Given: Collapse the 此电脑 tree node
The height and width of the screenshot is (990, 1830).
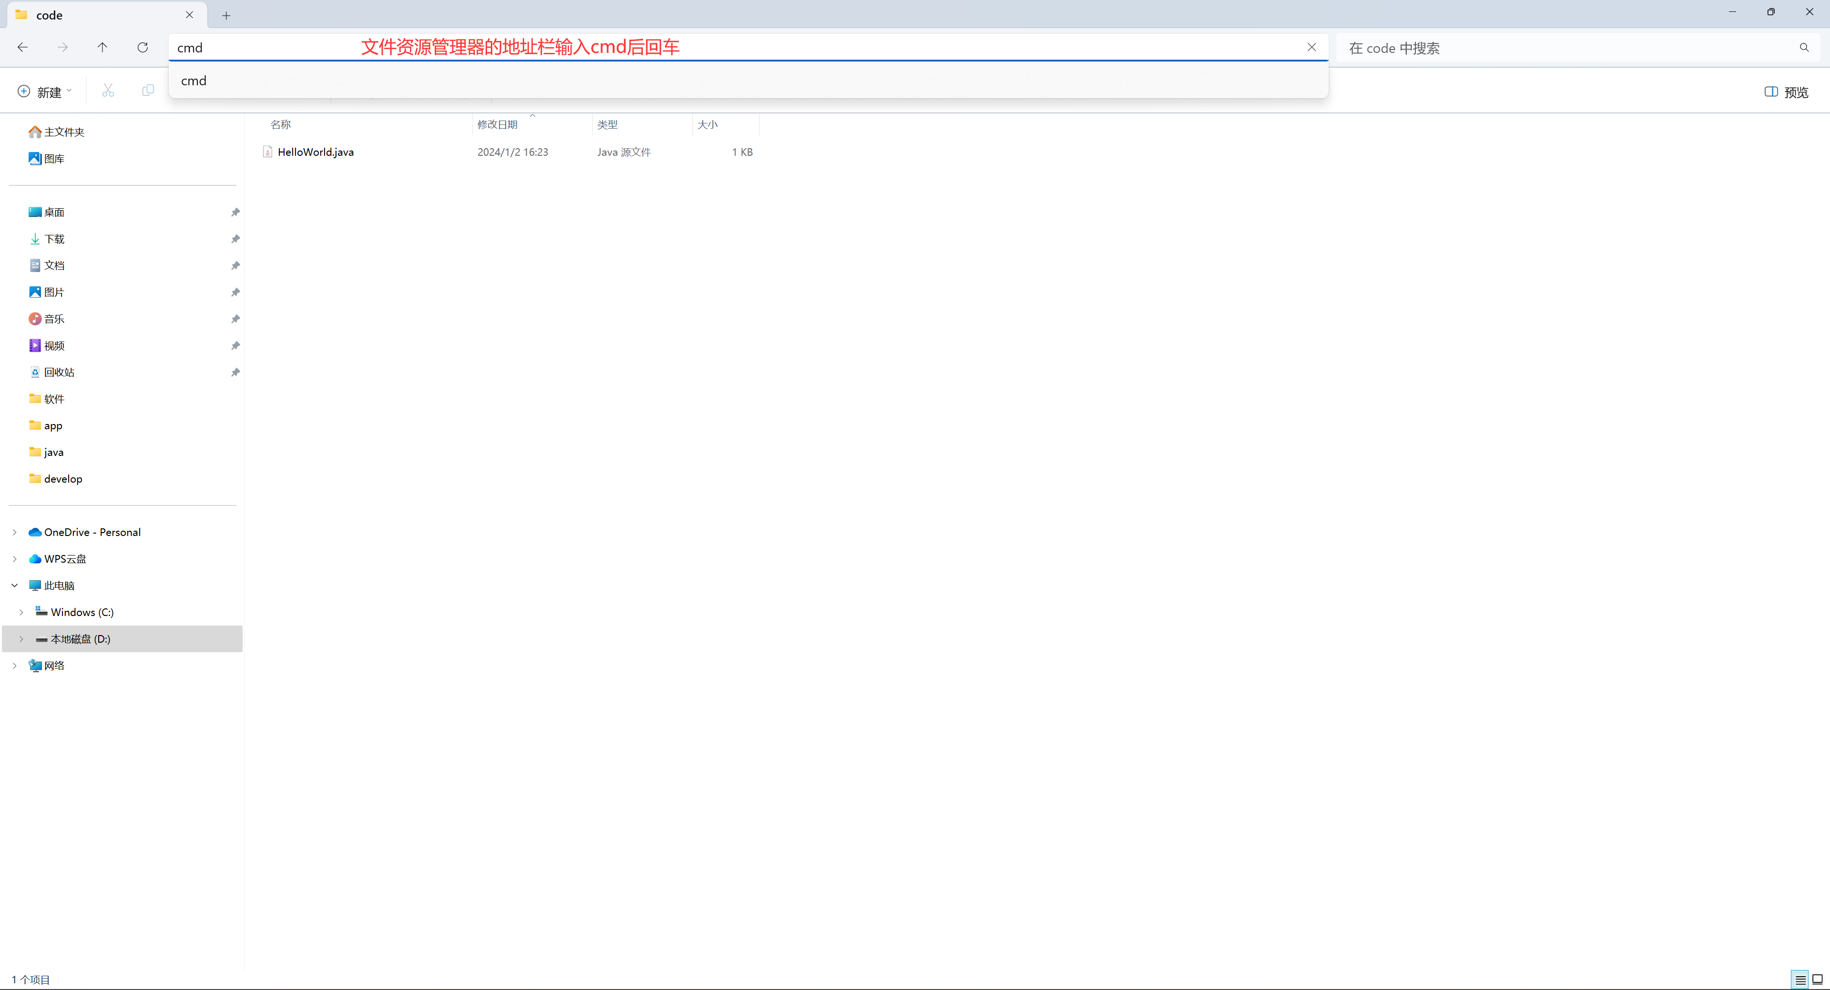Looking at the screenshot, I should click(x=14, y=586).
